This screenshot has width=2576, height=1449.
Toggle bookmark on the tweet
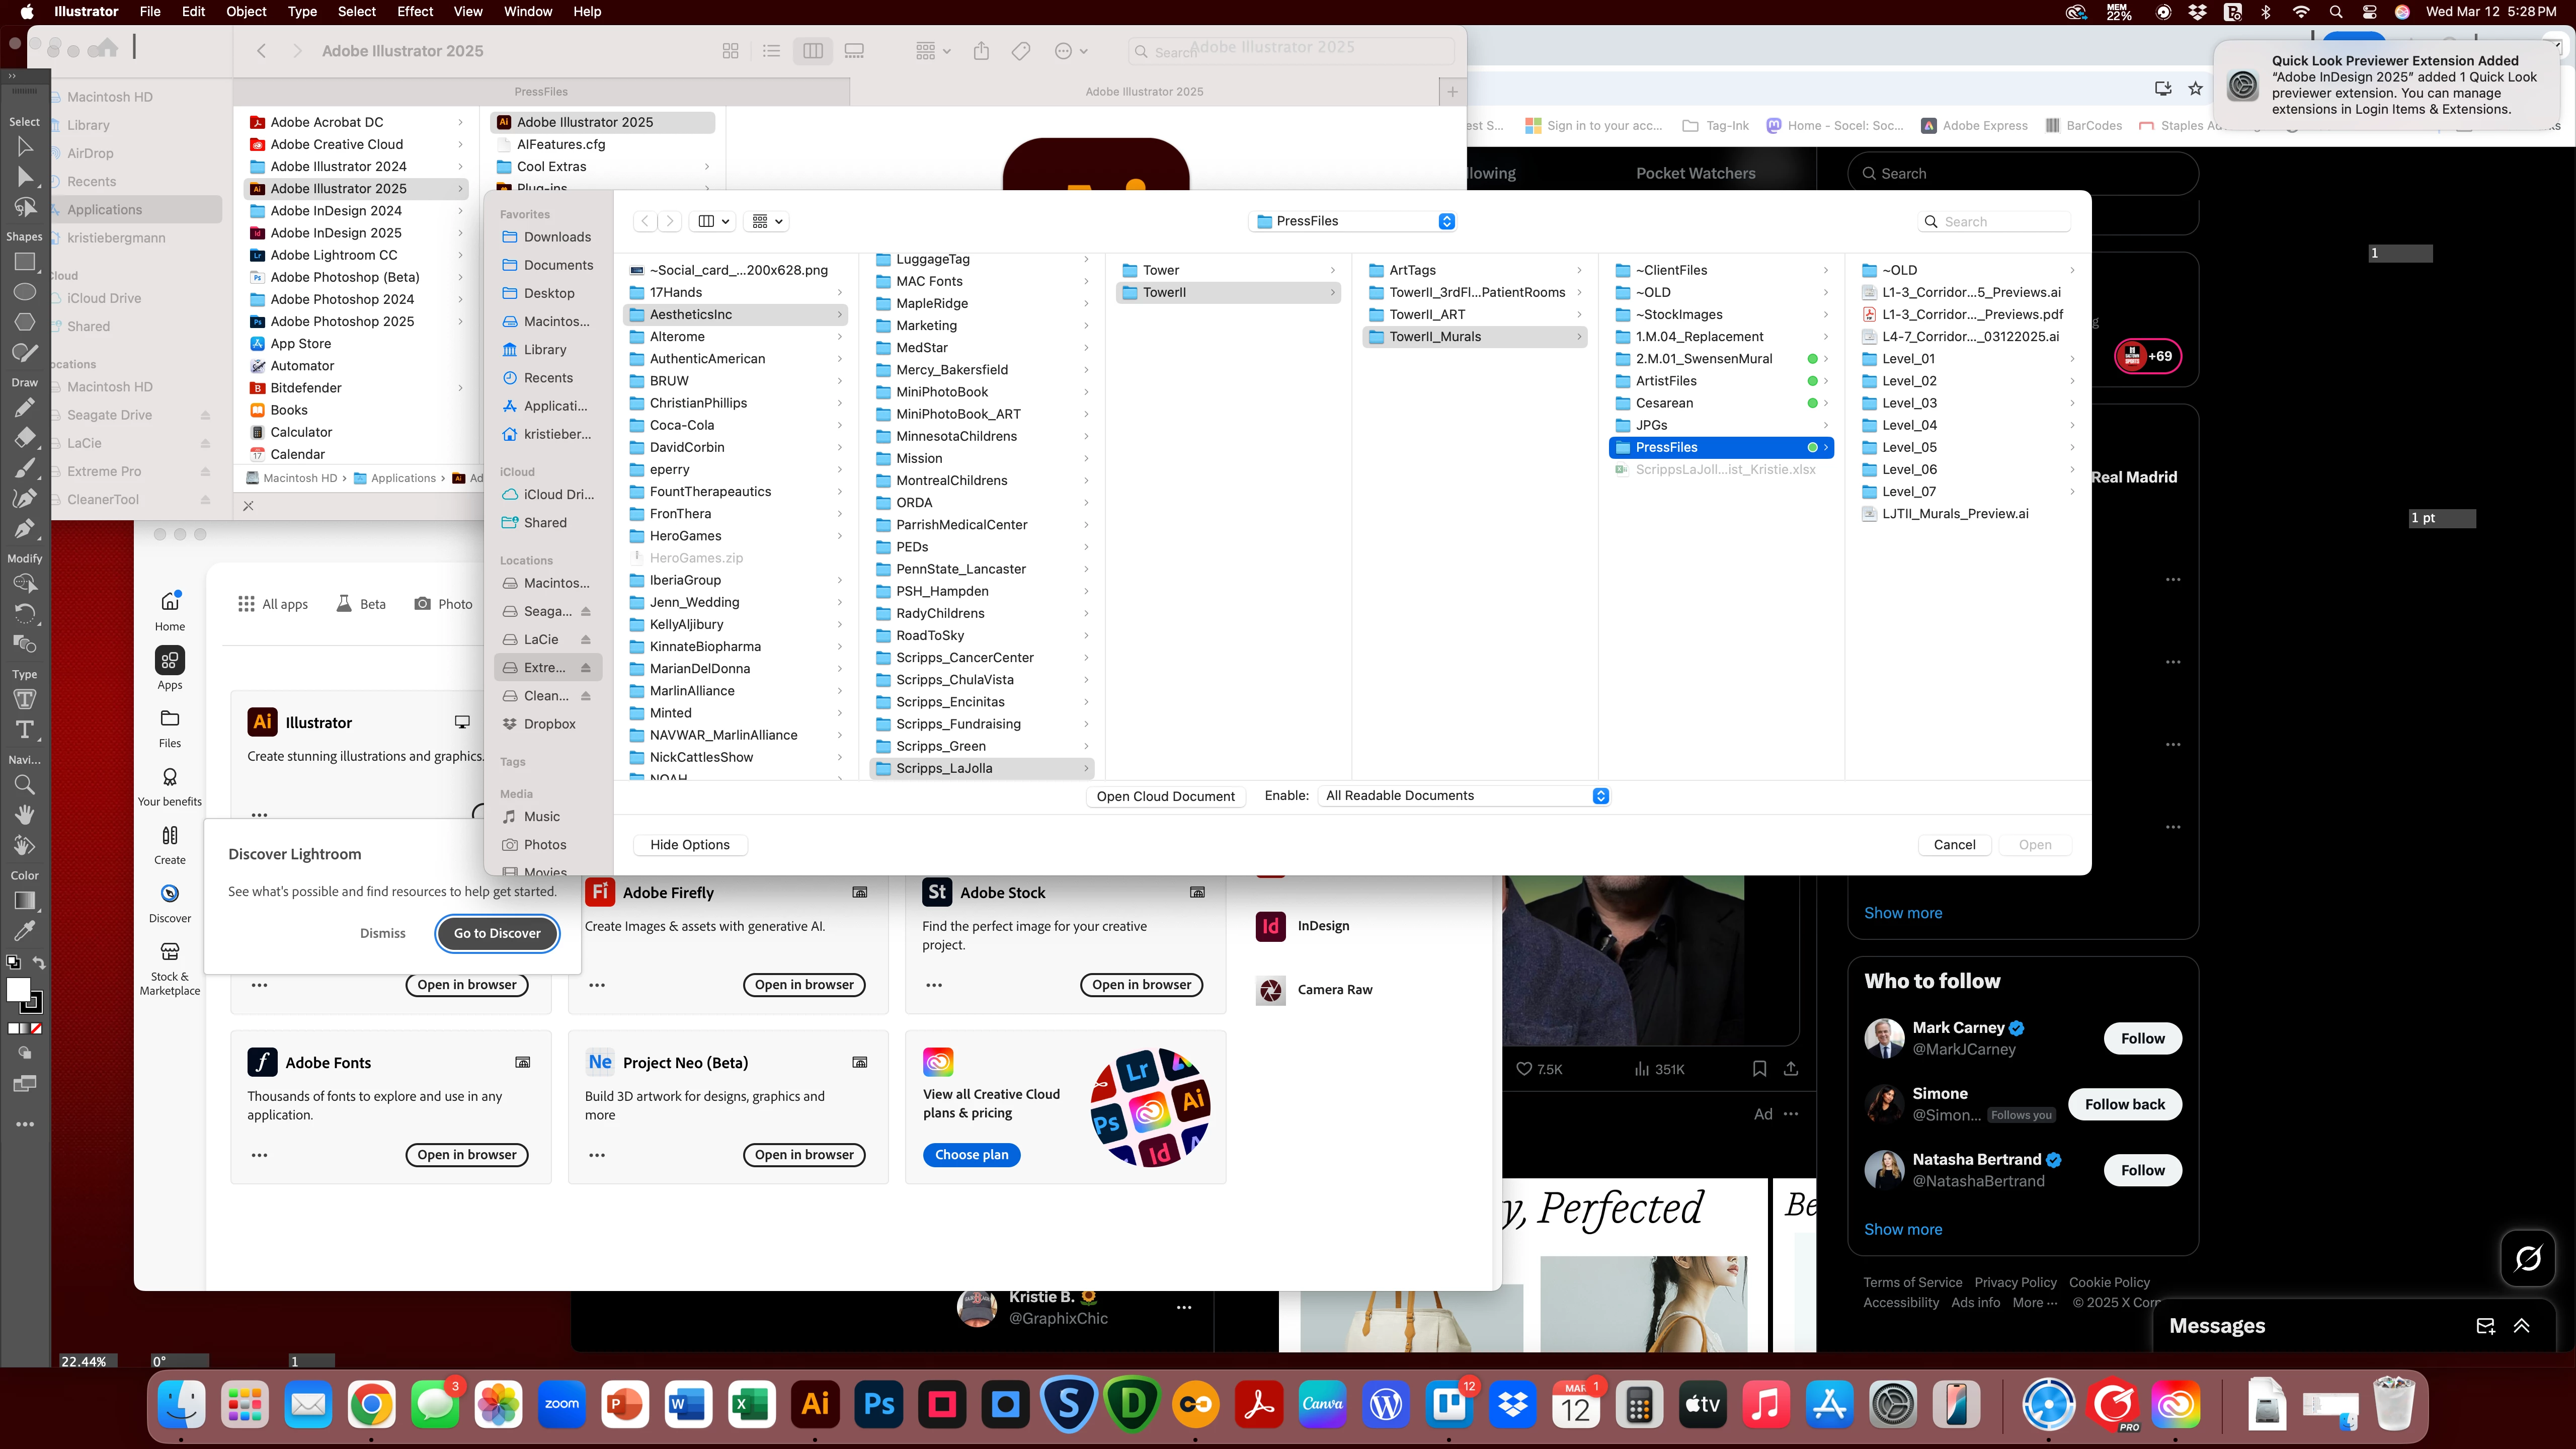(x=1759, y=1069)
